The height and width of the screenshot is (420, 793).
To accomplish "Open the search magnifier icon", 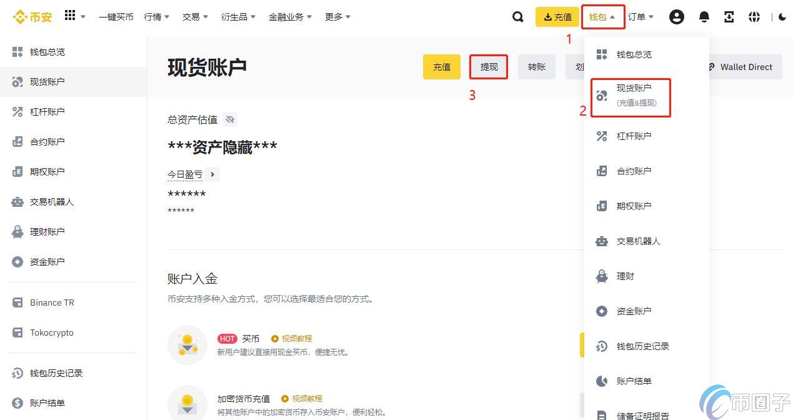I will coord(517,17).
